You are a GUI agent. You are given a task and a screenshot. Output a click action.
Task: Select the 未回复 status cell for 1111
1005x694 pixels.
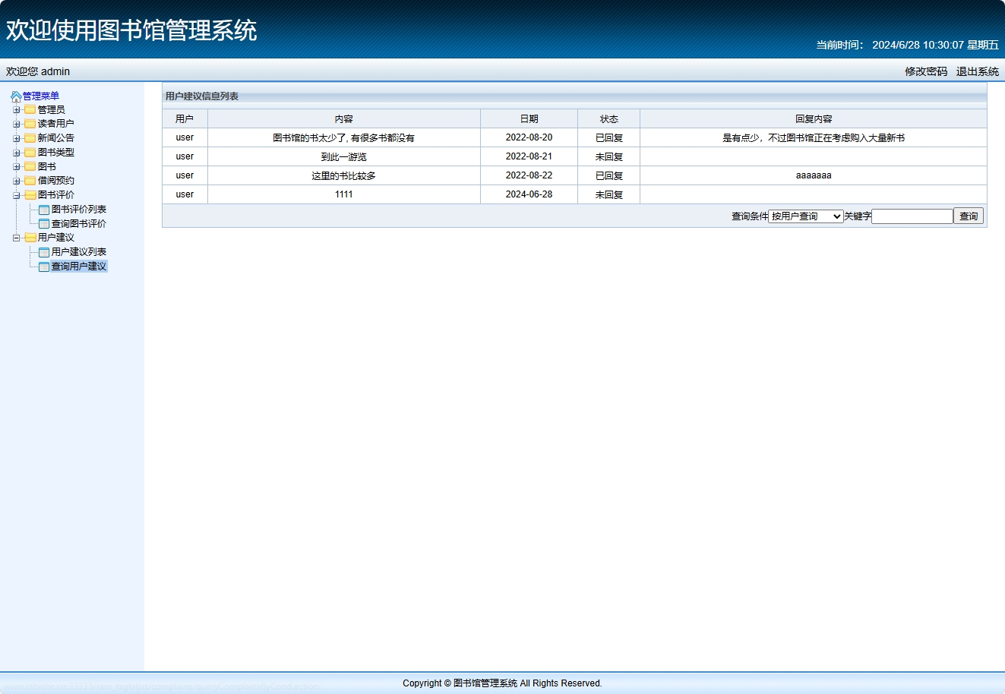tap(609, 194)
